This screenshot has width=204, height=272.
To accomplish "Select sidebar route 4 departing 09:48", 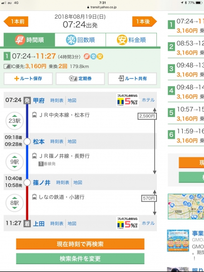I will pyautogui.click(x=186, y=92).
